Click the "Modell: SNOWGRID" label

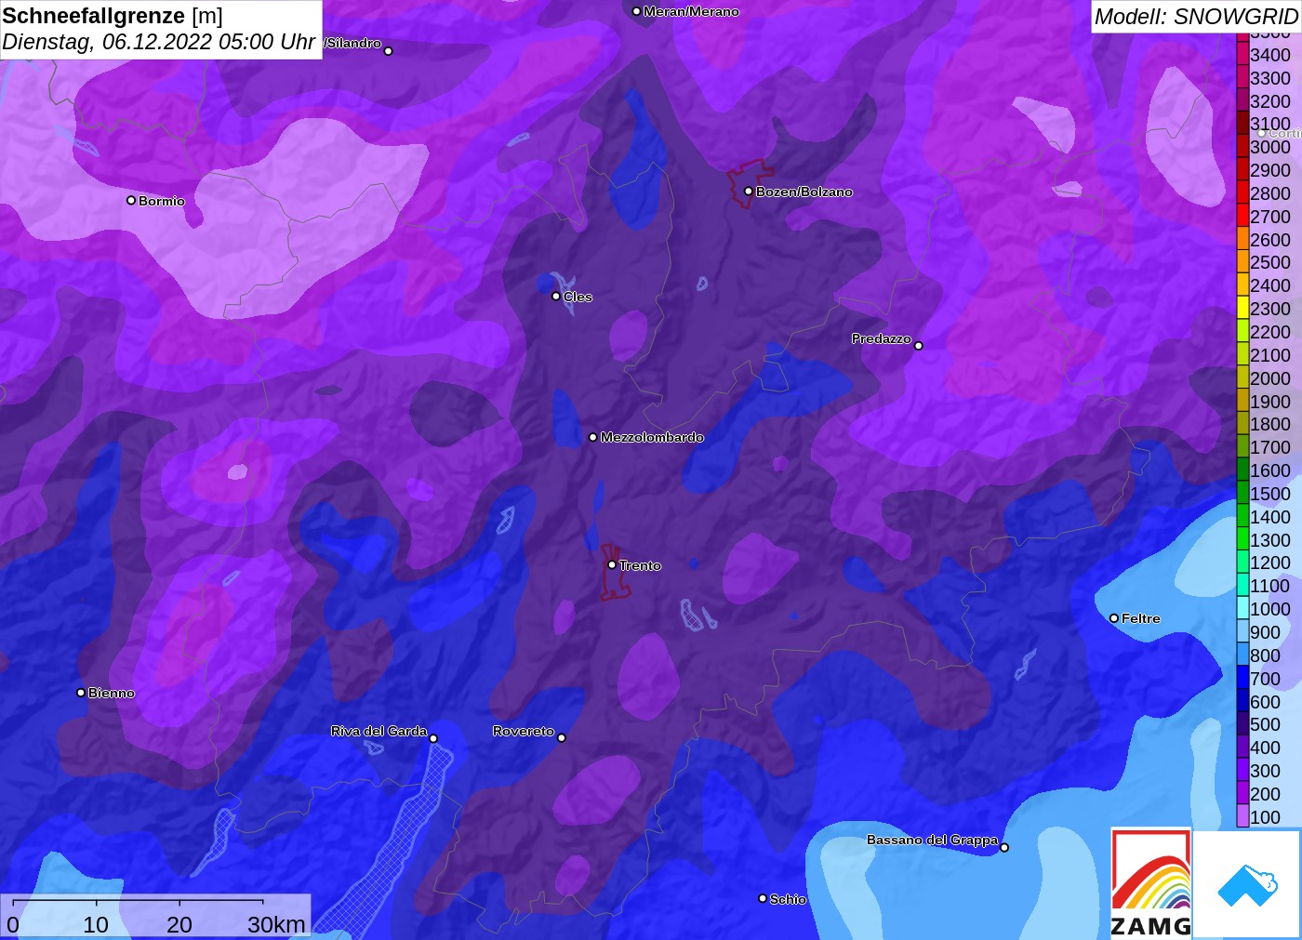[1196, 17]
